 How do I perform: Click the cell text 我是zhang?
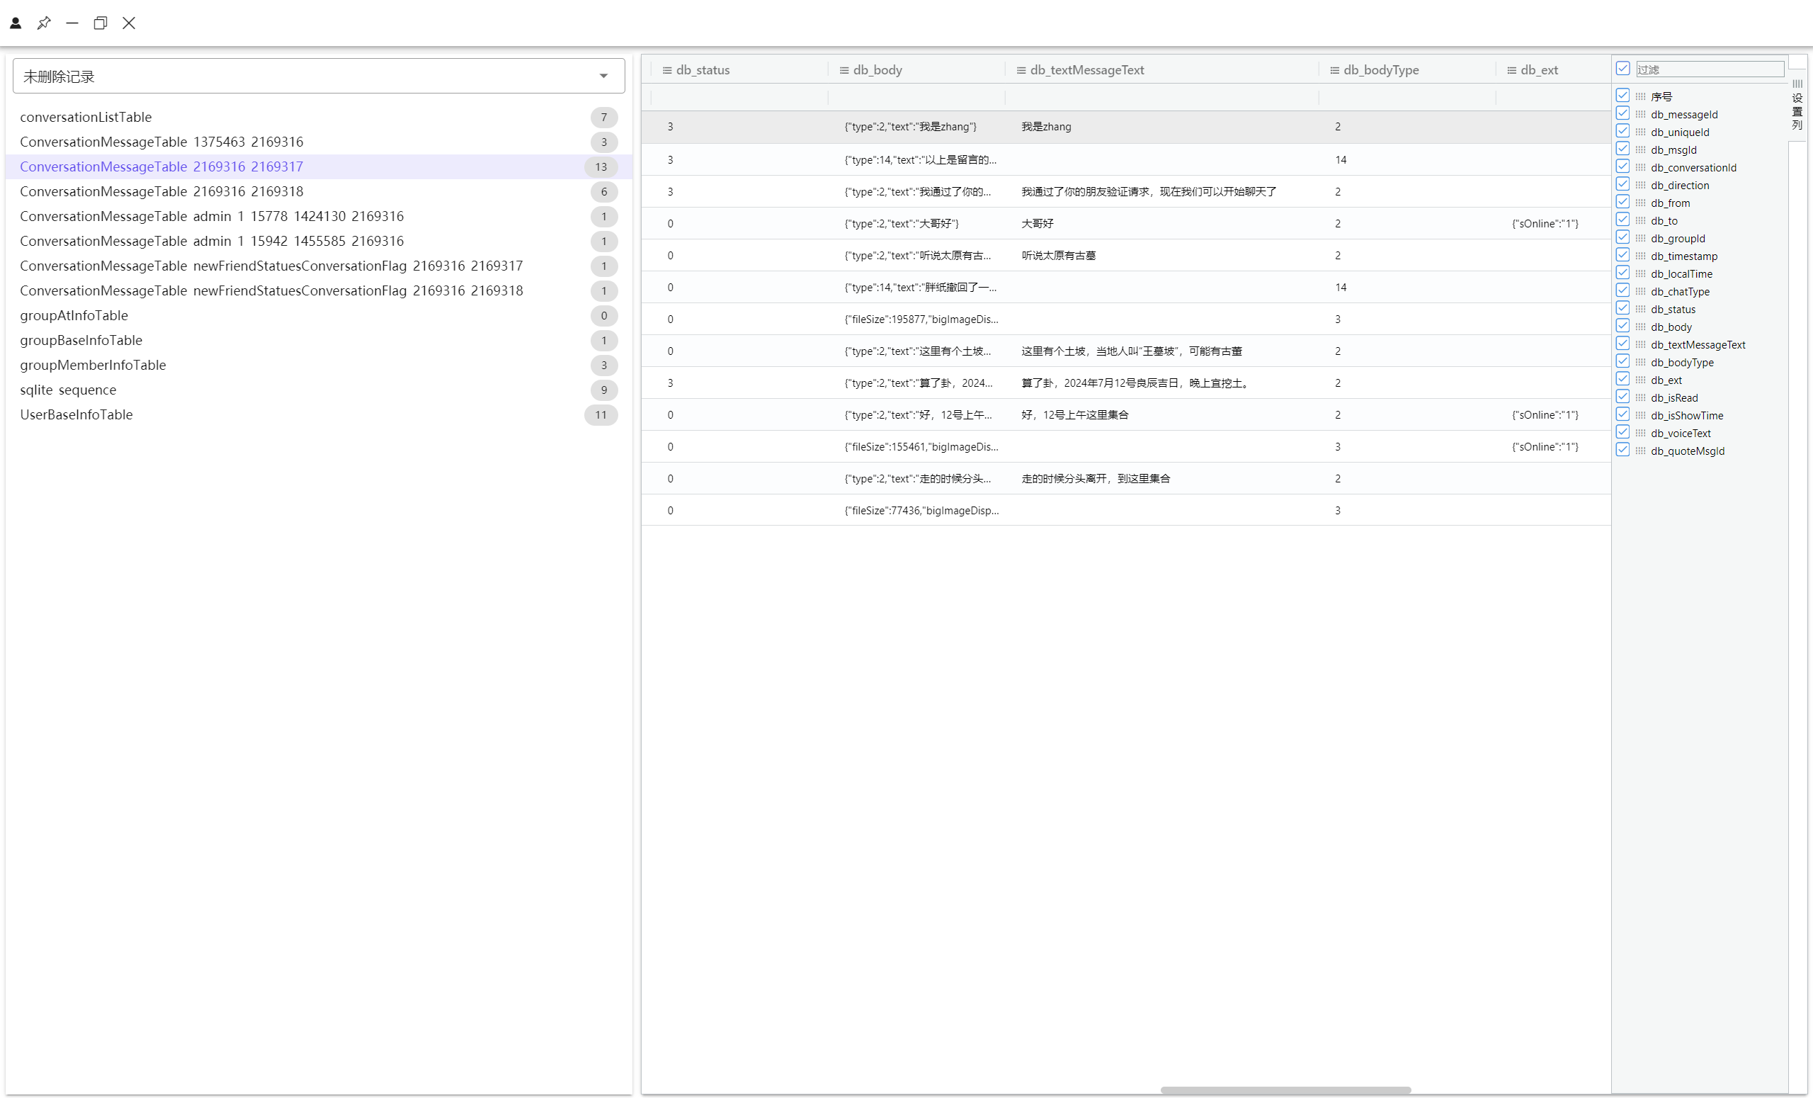(1046, 127)
